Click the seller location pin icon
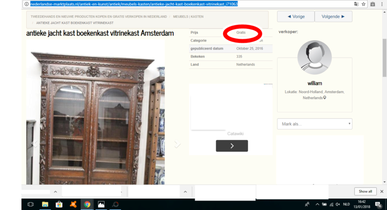The height and width of the screenshot is (210, 387). point(325,98)
